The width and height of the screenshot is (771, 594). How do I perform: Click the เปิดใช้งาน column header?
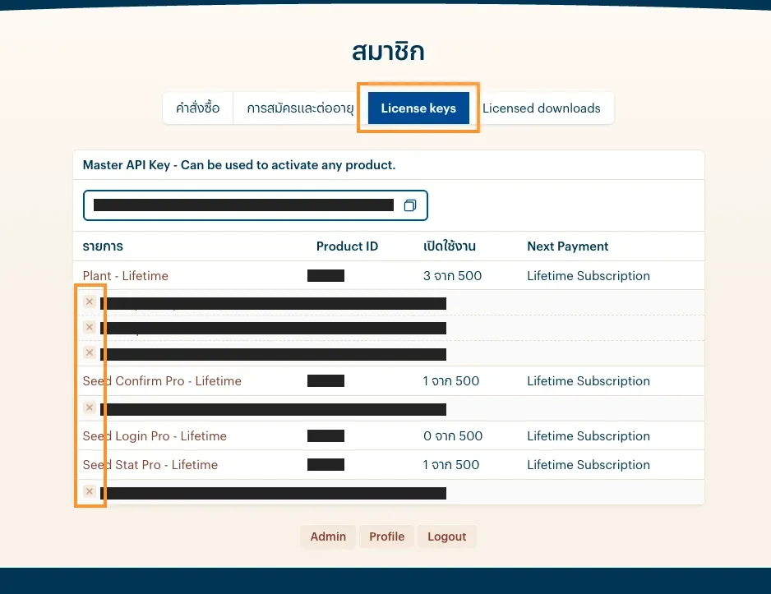pyautogui.click(x=450, y=246)
